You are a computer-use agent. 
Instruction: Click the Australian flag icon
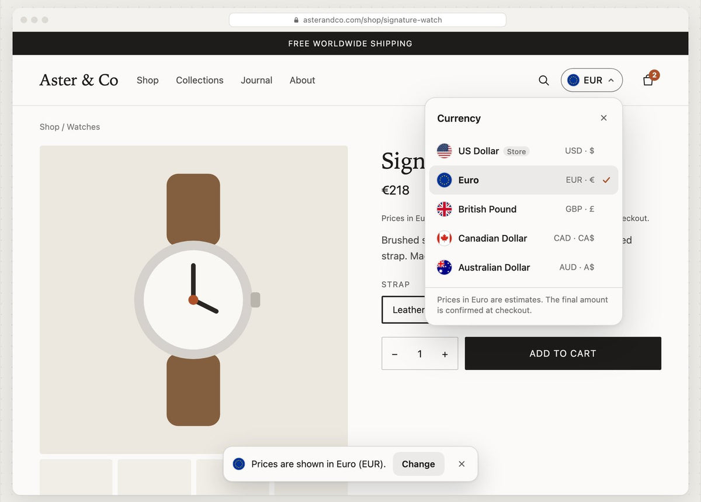coord(445,267)
